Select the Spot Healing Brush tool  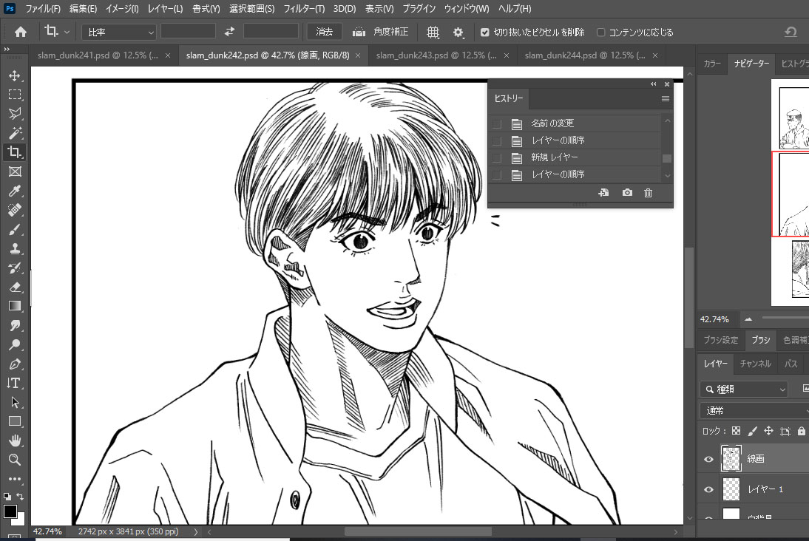coord(15,210)
